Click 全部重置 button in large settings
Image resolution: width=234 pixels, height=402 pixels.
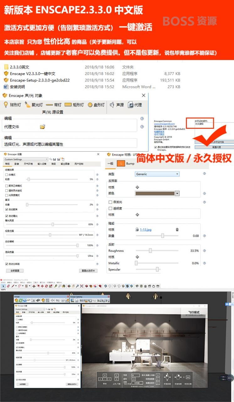pyautogui.click(x=15, y=270)
